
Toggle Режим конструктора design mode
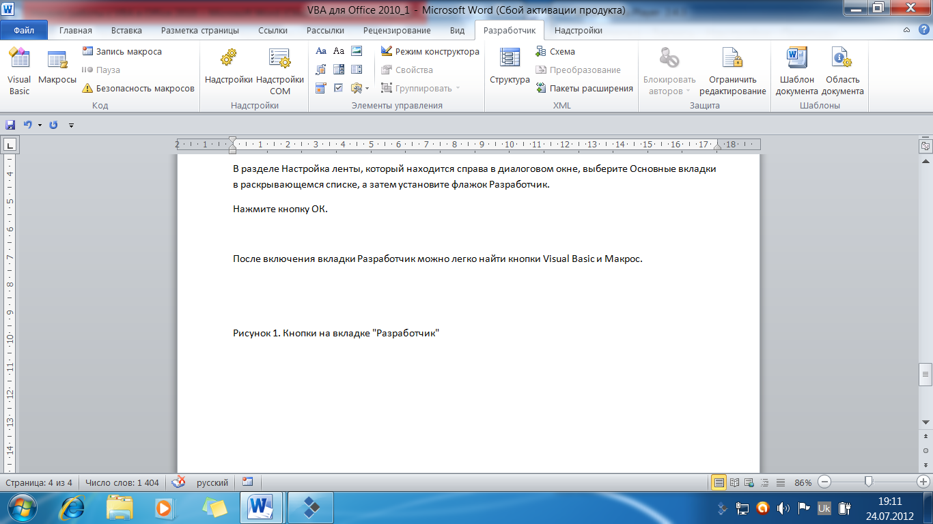430,52
